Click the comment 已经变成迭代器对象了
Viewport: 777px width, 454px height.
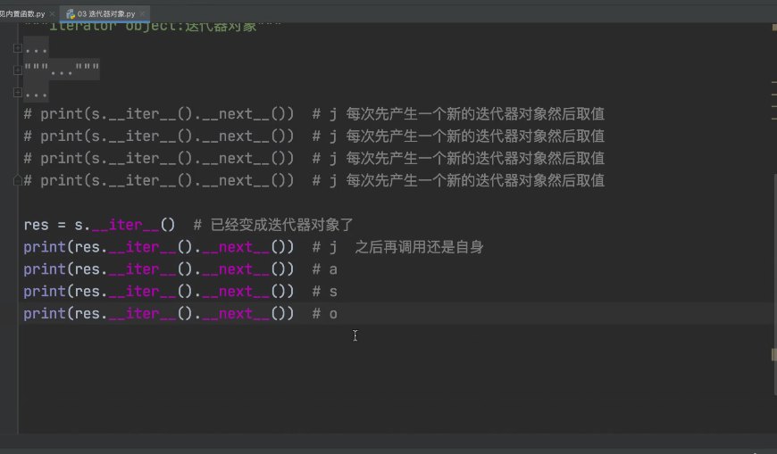(281, 225)
